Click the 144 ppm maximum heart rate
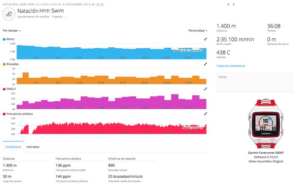293x184 pixels. click(x=63, y=176)
